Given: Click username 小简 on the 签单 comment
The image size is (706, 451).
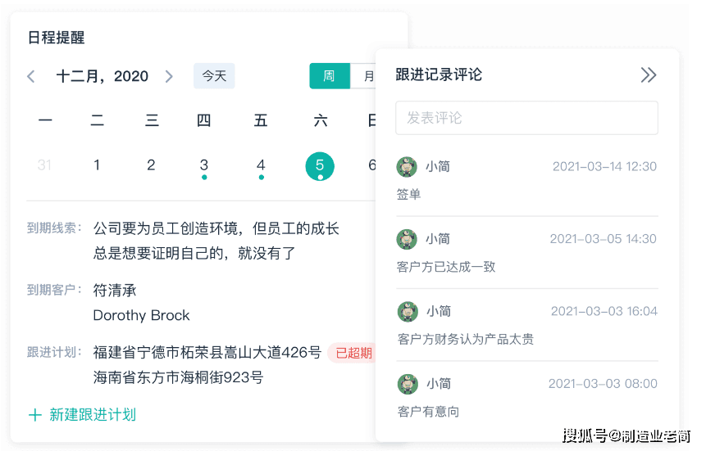Looking at the screenshot, I should [x=438, y=166].
